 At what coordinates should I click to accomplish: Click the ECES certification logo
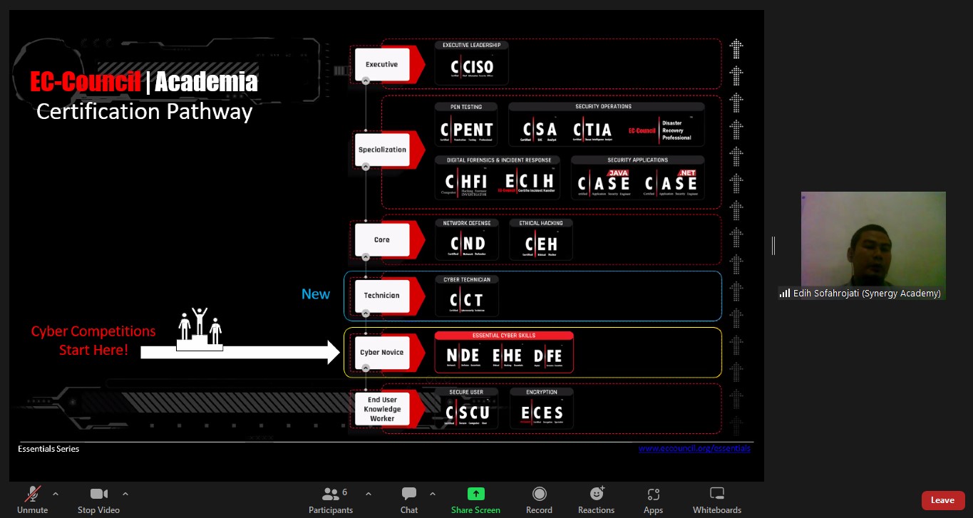[542, 413]
